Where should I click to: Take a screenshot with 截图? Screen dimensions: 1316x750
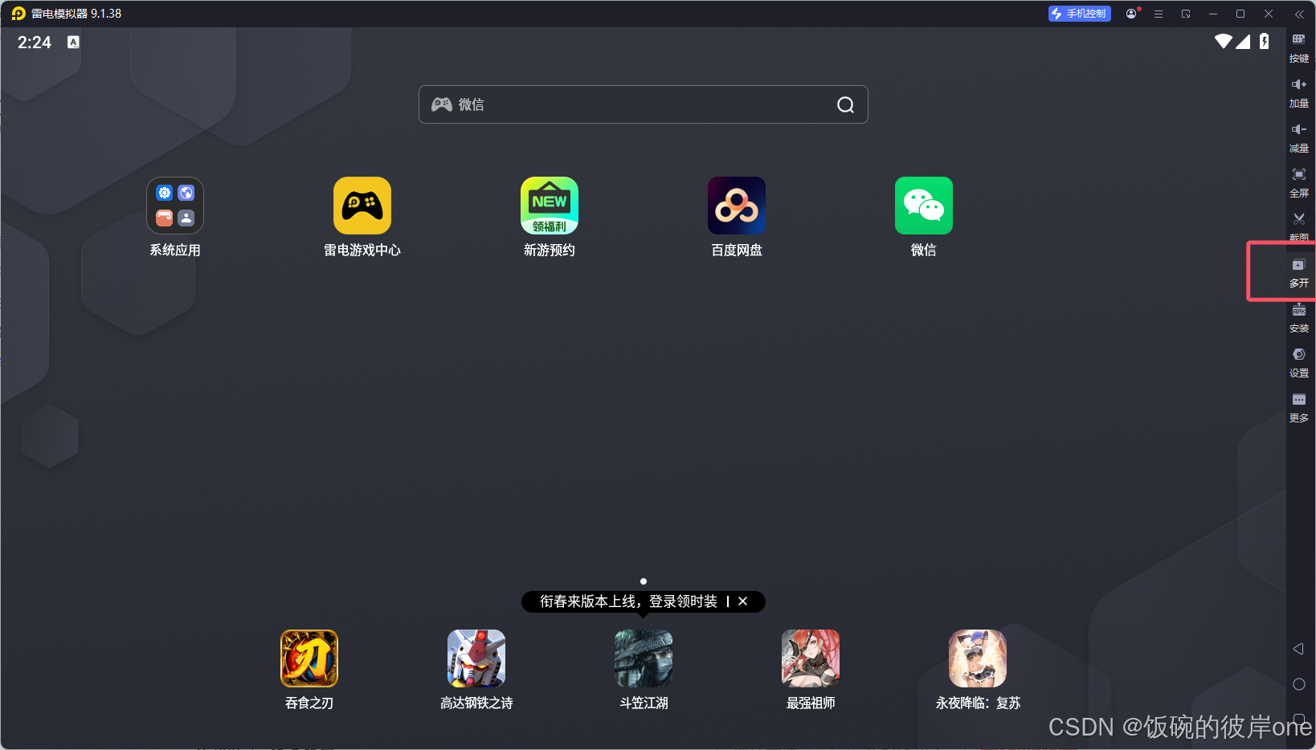point(1299,227)
